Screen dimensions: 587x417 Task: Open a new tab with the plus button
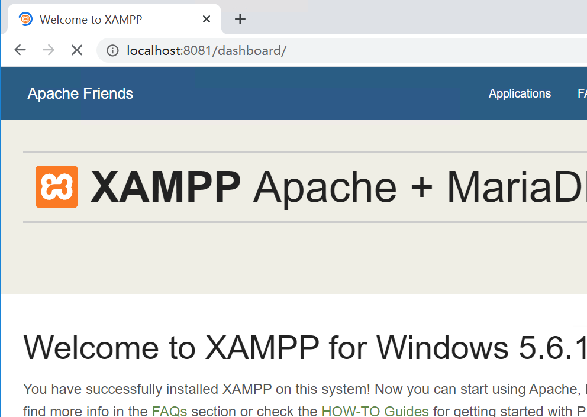[x=240, y=19]
